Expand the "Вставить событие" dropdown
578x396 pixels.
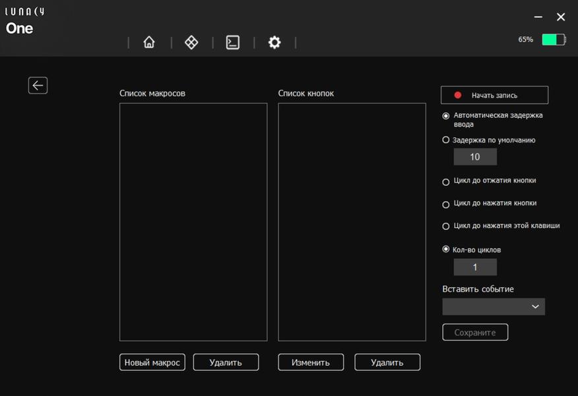pyautogui.click(x=494, y=306)
